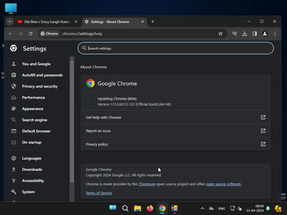This screenshot has height=215, width=287.
Task: Click the colorful PRE badge tray icon
Action: point(278,208)
